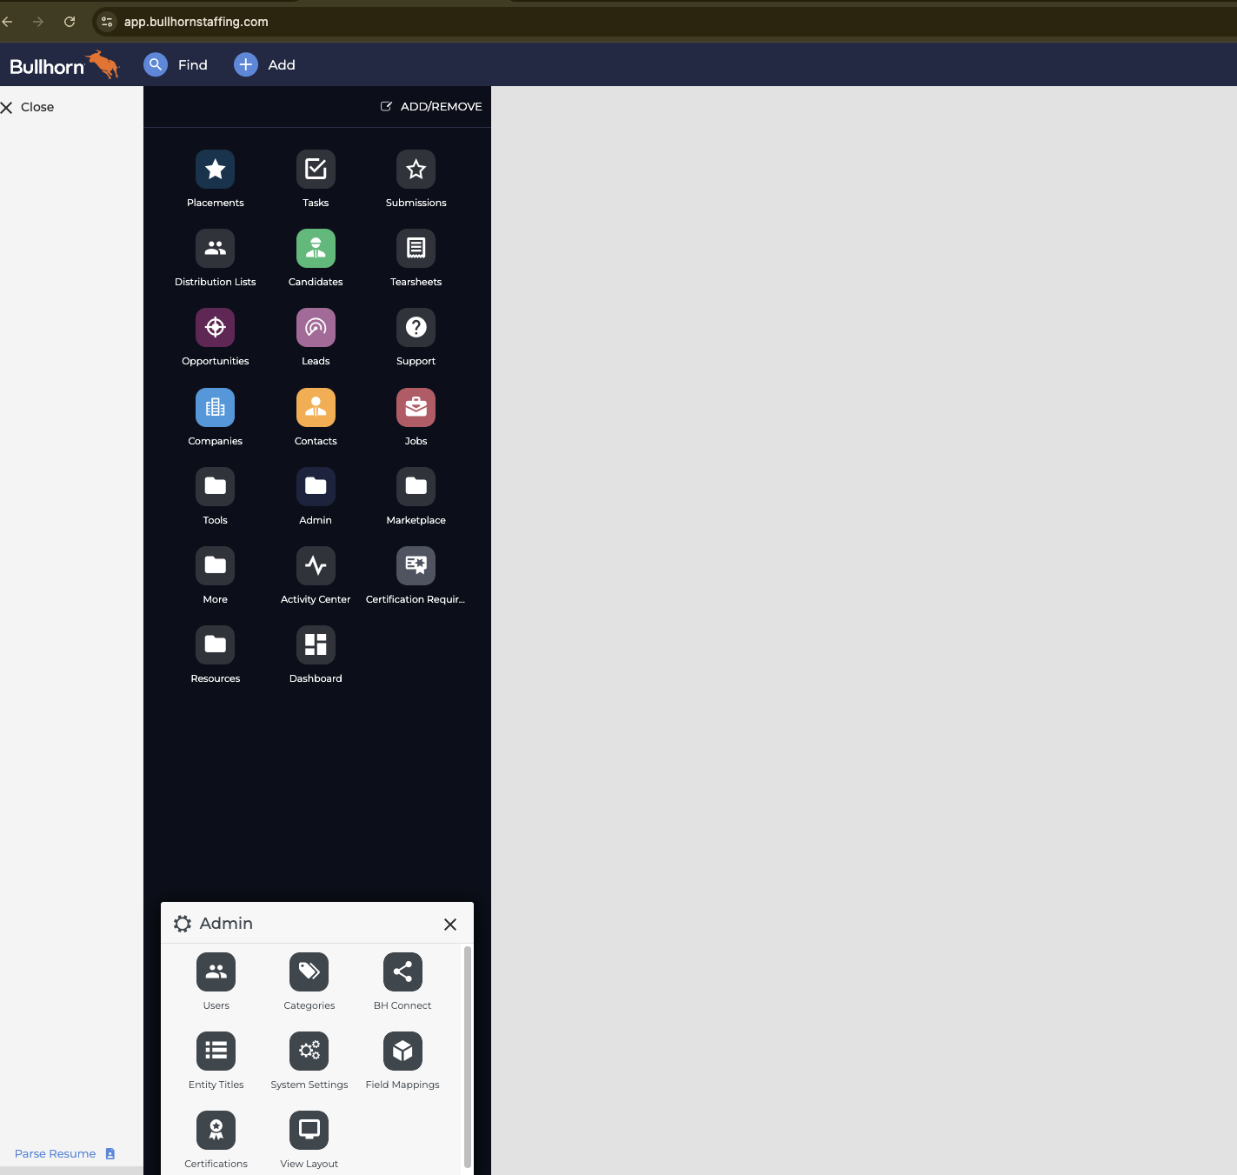
Task: Open Distribution Lists icon
Action: (x=216, y=249)
